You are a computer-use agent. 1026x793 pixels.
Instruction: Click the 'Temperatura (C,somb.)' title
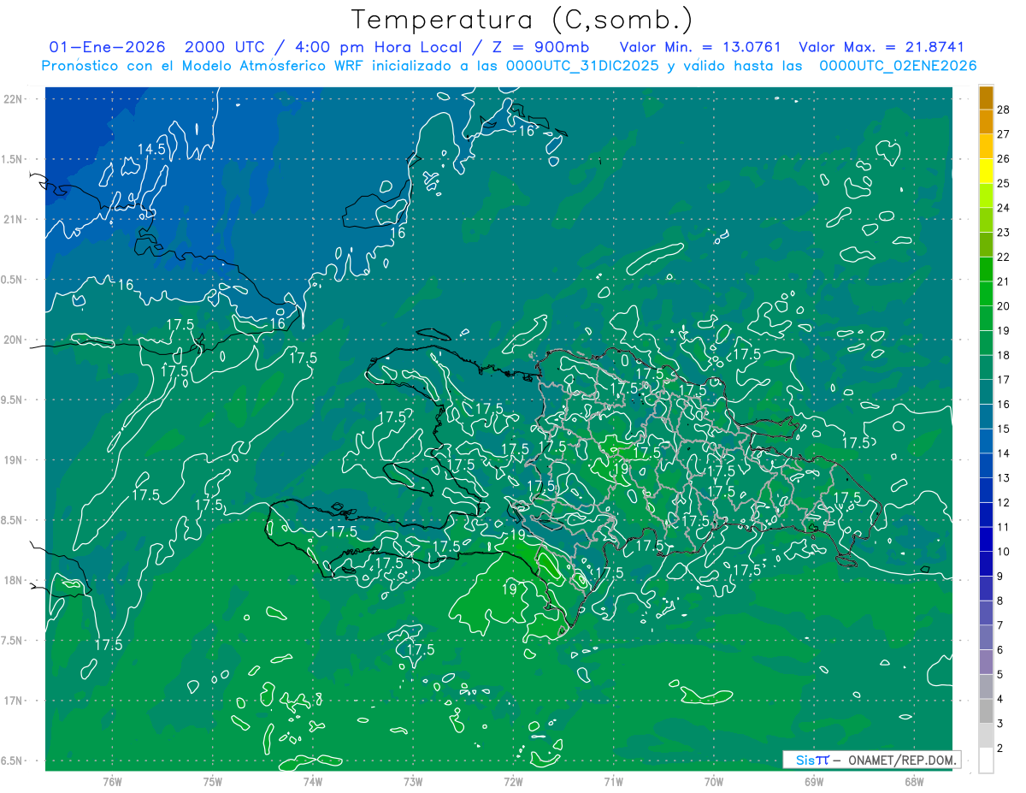pos(522,20)
